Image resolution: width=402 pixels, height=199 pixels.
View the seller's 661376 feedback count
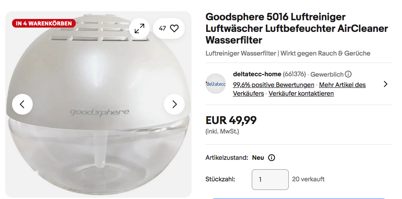[x=294, y=74]
